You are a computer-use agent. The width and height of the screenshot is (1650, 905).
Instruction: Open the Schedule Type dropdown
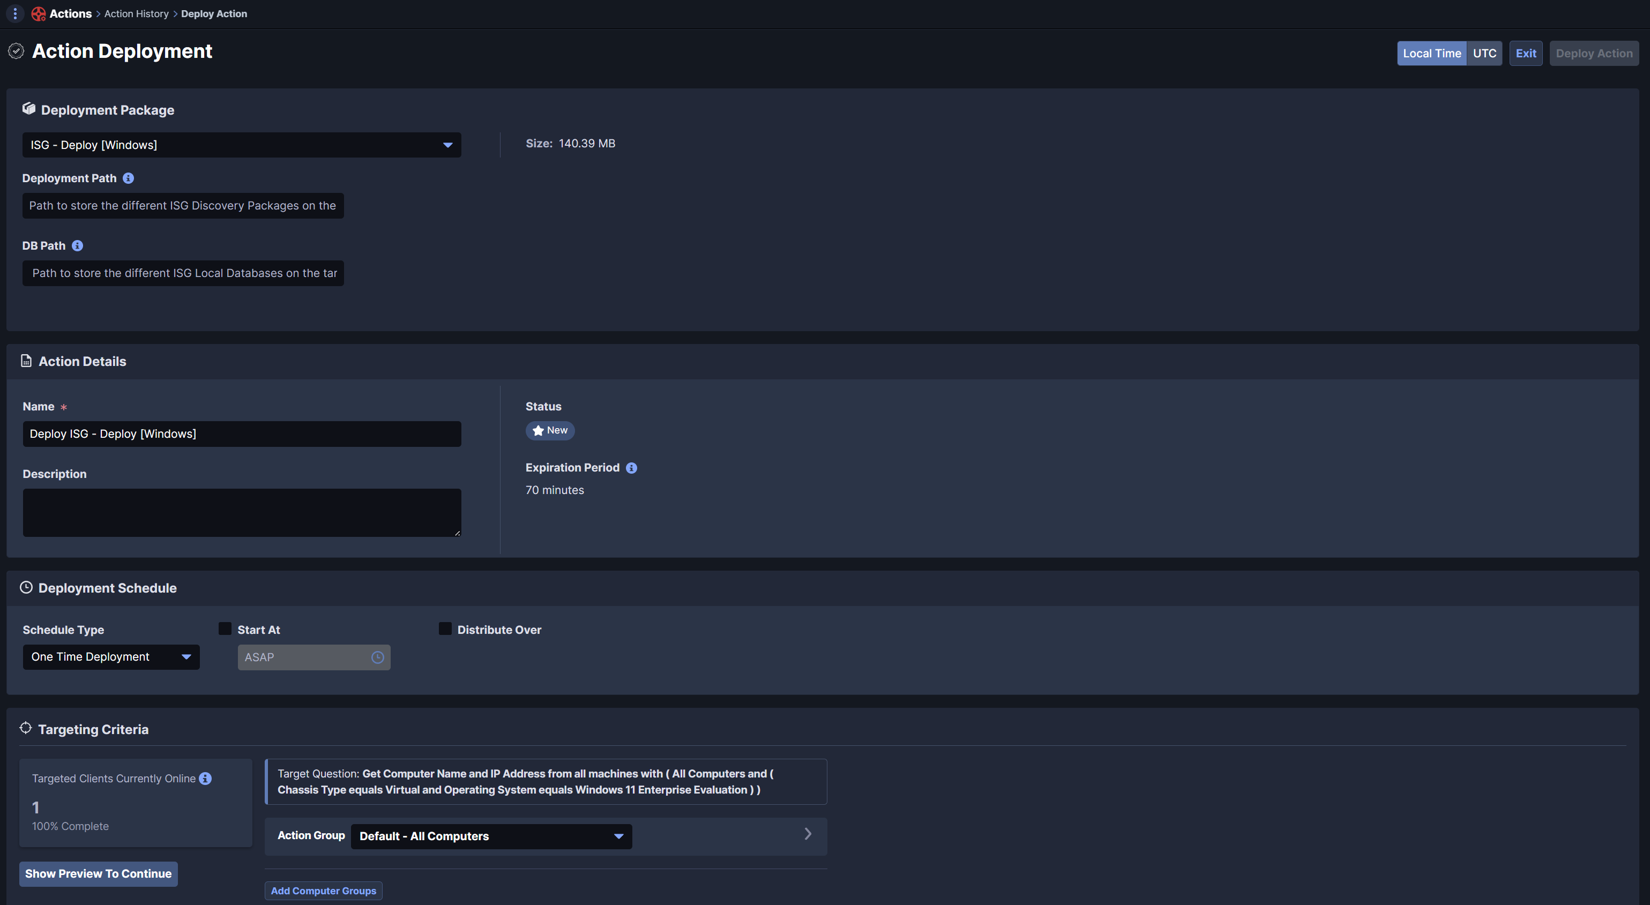111,657
